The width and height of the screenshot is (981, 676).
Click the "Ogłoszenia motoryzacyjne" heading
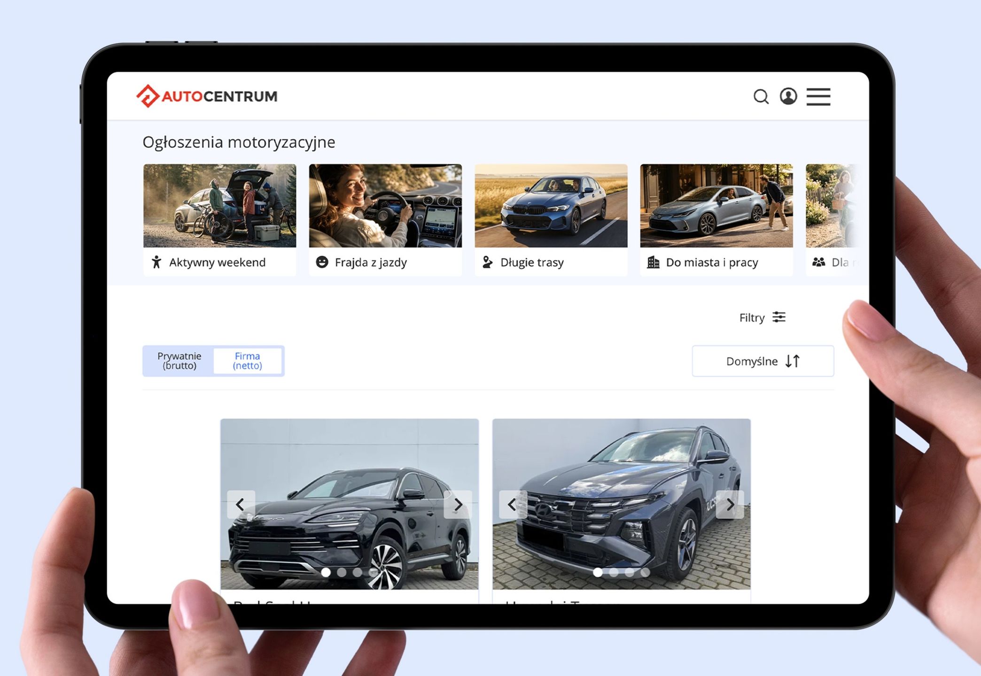[239, 142]
